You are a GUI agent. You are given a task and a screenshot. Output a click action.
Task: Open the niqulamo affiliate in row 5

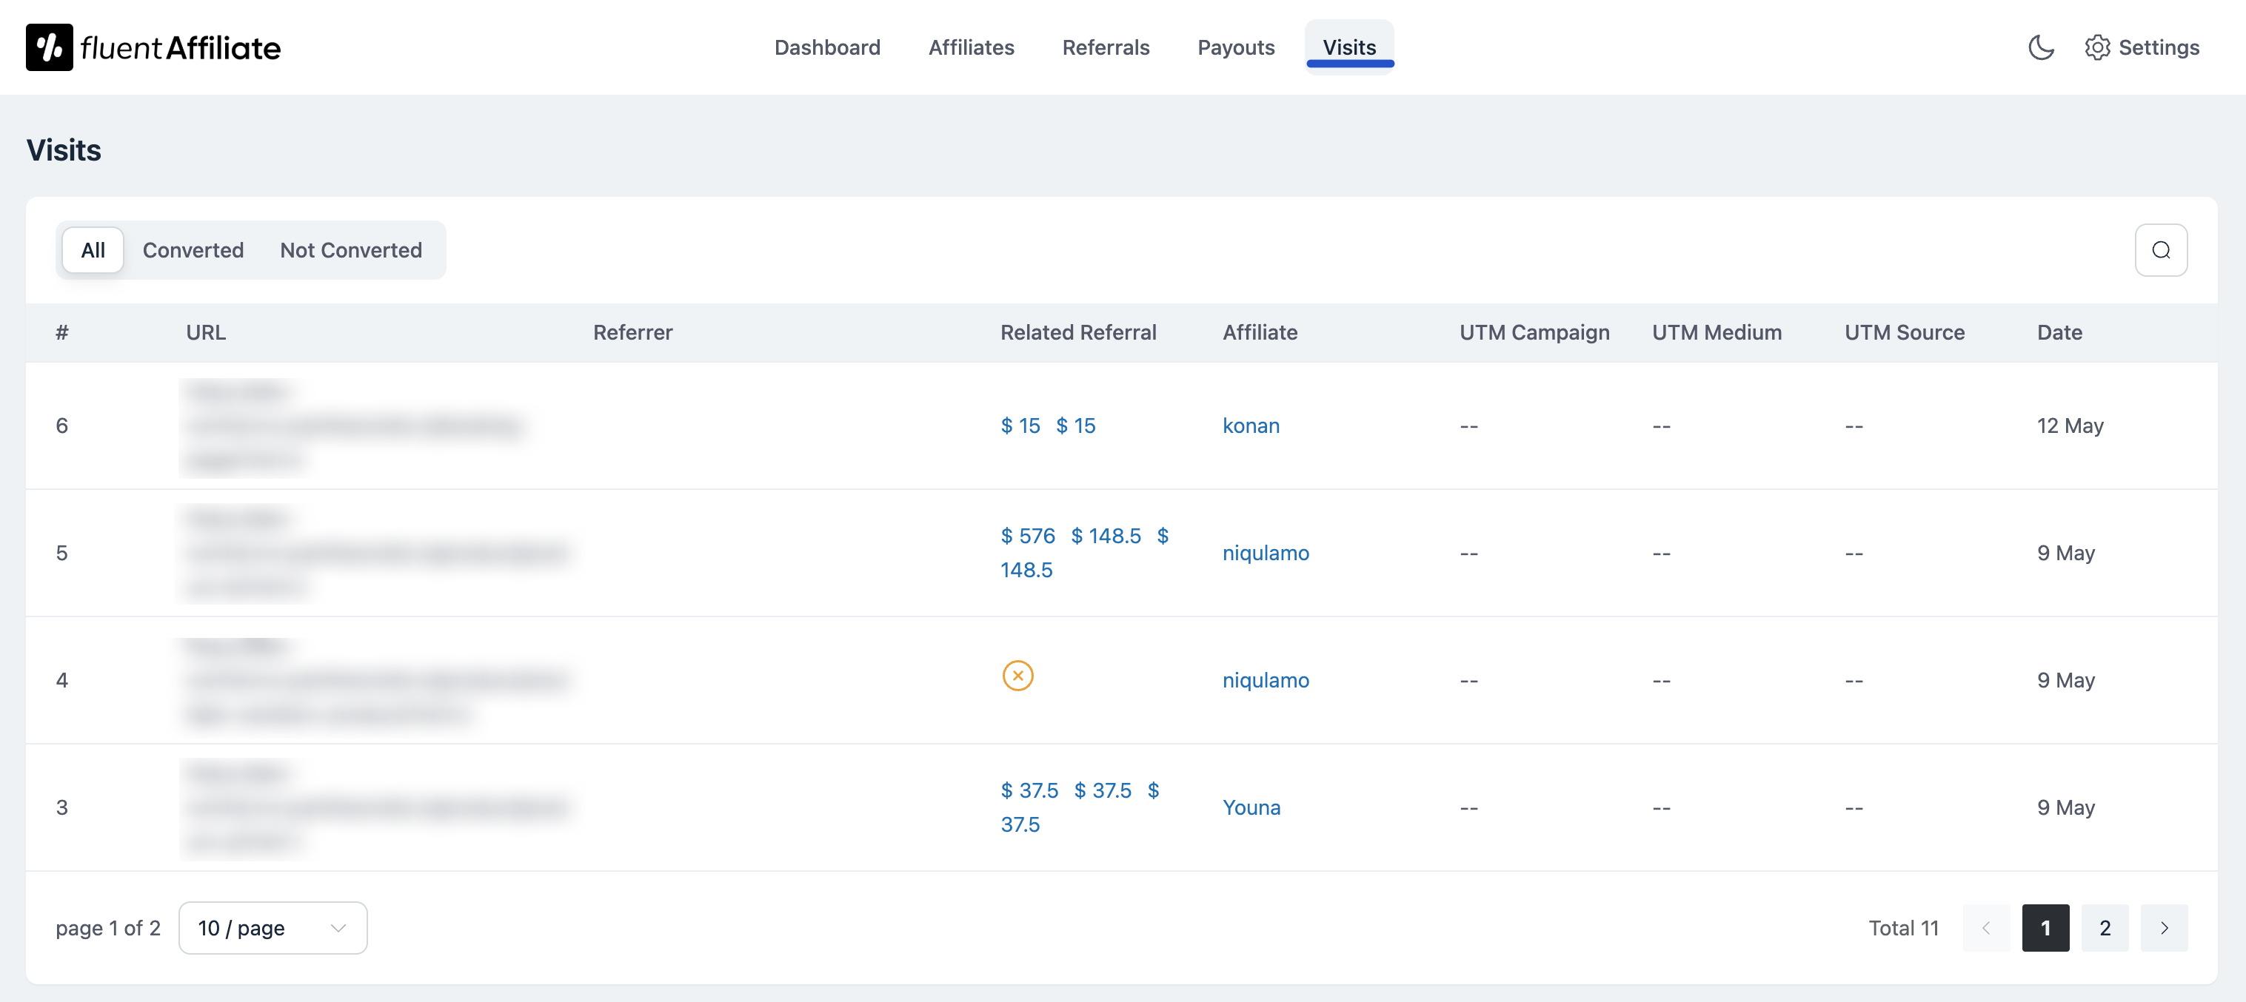pyautogui.click(x=1265, y=554)
